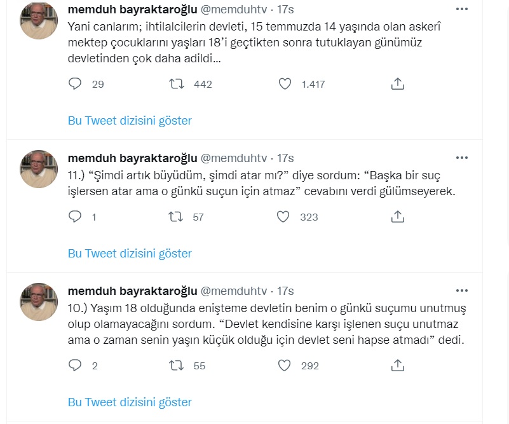This screenshot has height=424, width=509.
Task: Open three-dot menu on tweet 10
Action: point(461,291)
